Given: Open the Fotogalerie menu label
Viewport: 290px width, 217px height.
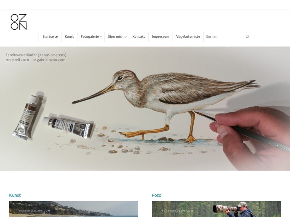Looking at the screenshot, I should coord(90,37).
